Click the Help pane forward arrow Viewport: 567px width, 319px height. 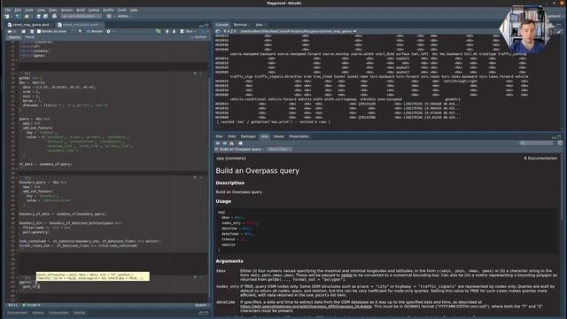(x=224, y=144)
